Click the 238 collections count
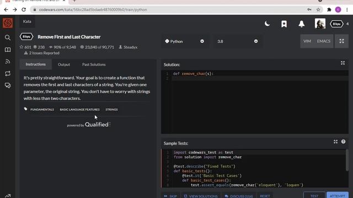This screenshot has width=353, height=198. (x=39, y=47)
